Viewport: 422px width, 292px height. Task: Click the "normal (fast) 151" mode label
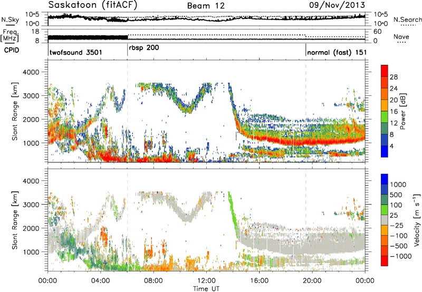tap(337, 52)
